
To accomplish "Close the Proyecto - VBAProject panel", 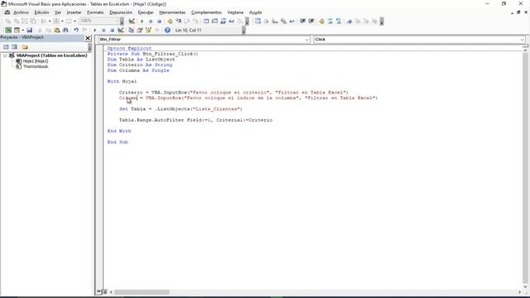I will pos(88,38).
